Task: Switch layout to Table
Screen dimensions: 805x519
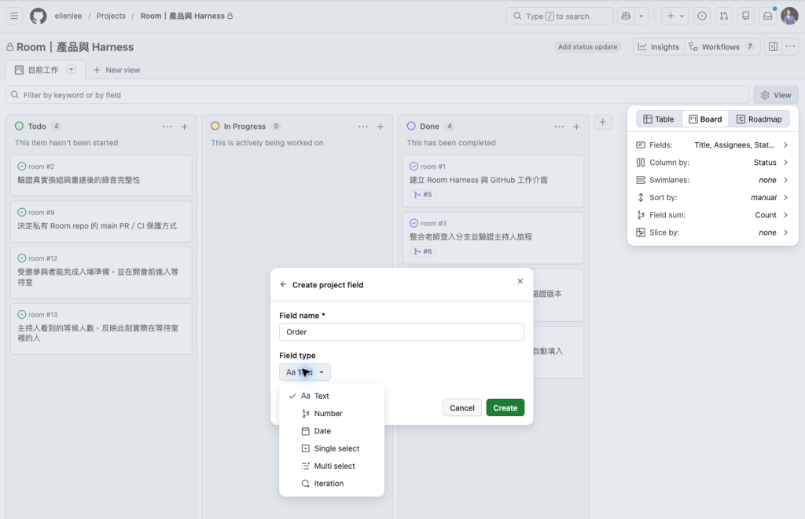Action: click(x=659, y=119)
